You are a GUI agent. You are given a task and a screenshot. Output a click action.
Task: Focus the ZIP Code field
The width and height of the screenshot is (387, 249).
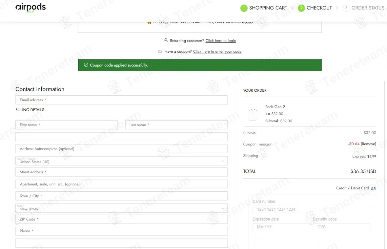(x=121, y=219)
